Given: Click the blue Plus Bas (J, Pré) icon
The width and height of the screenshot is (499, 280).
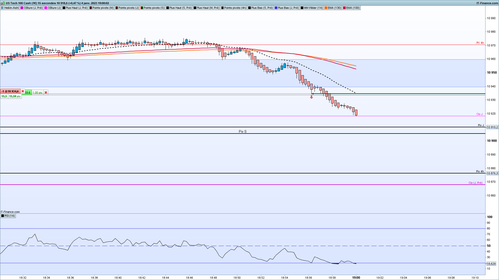Looking at the screenshot, I should point(276,8).
